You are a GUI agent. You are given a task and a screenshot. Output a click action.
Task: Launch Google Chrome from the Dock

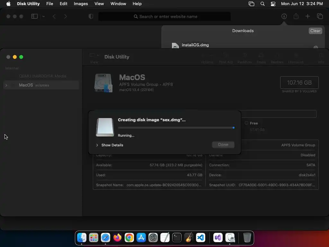coord(129,238)
